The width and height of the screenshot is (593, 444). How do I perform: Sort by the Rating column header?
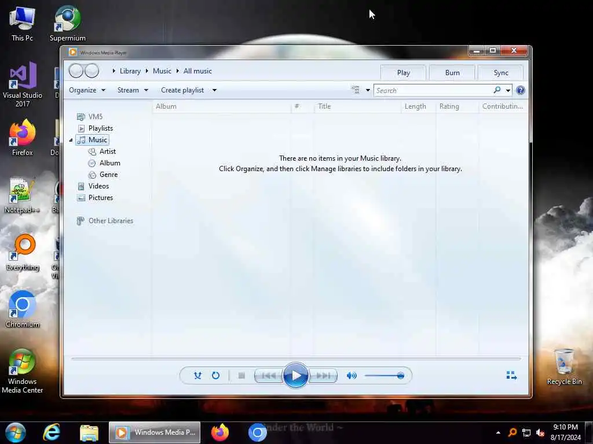pos(457,106)
